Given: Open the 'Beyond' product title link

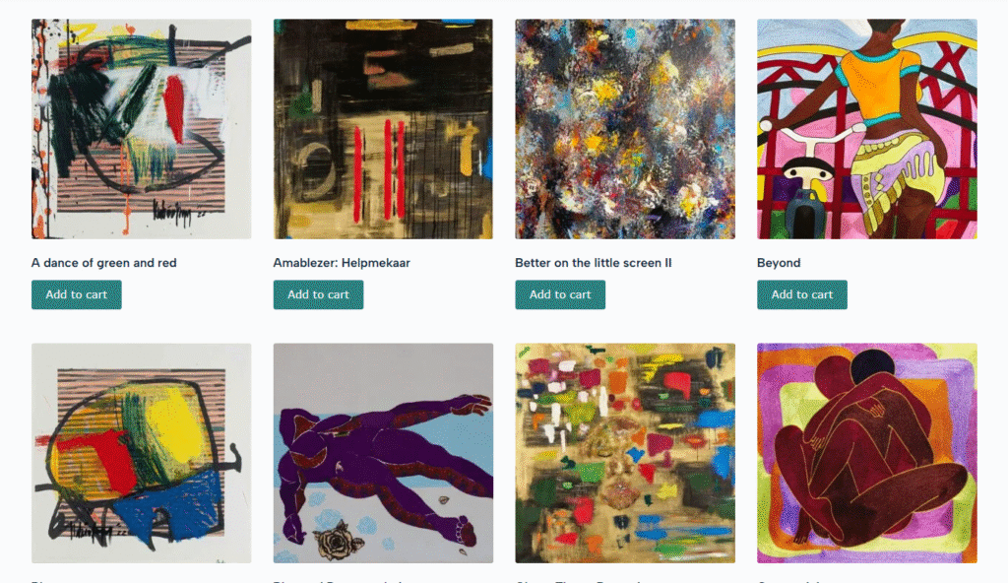Looking at the screenshot, I should pos(779,263).
